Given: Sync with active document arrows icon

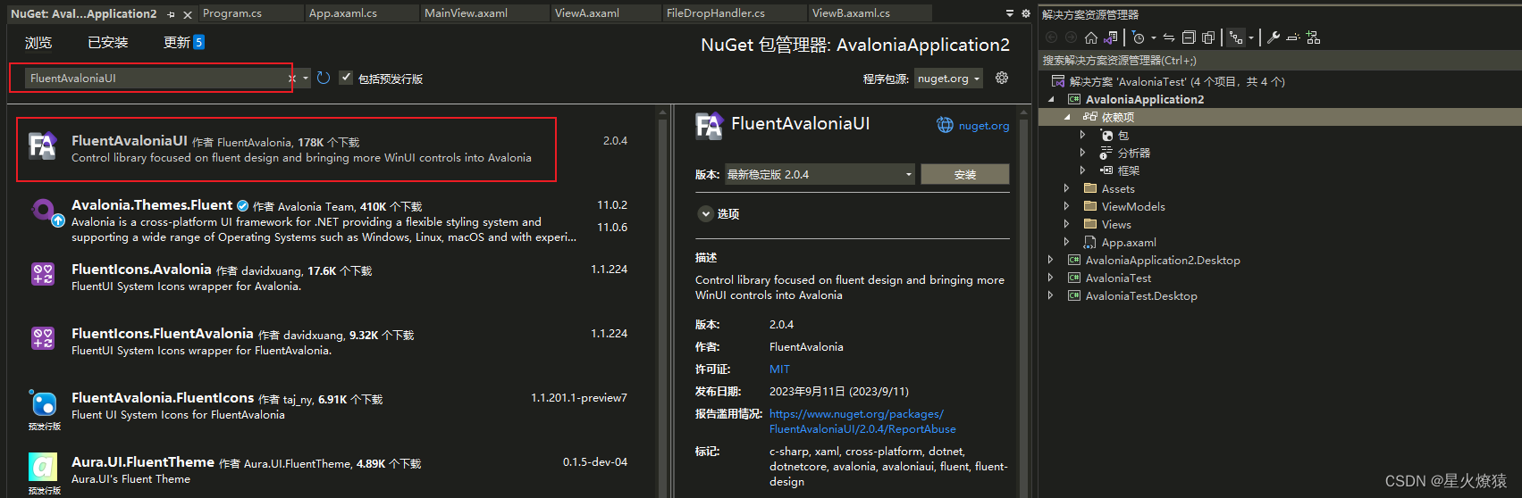Looking at the screenshot, I should [x=1169, y=37].
